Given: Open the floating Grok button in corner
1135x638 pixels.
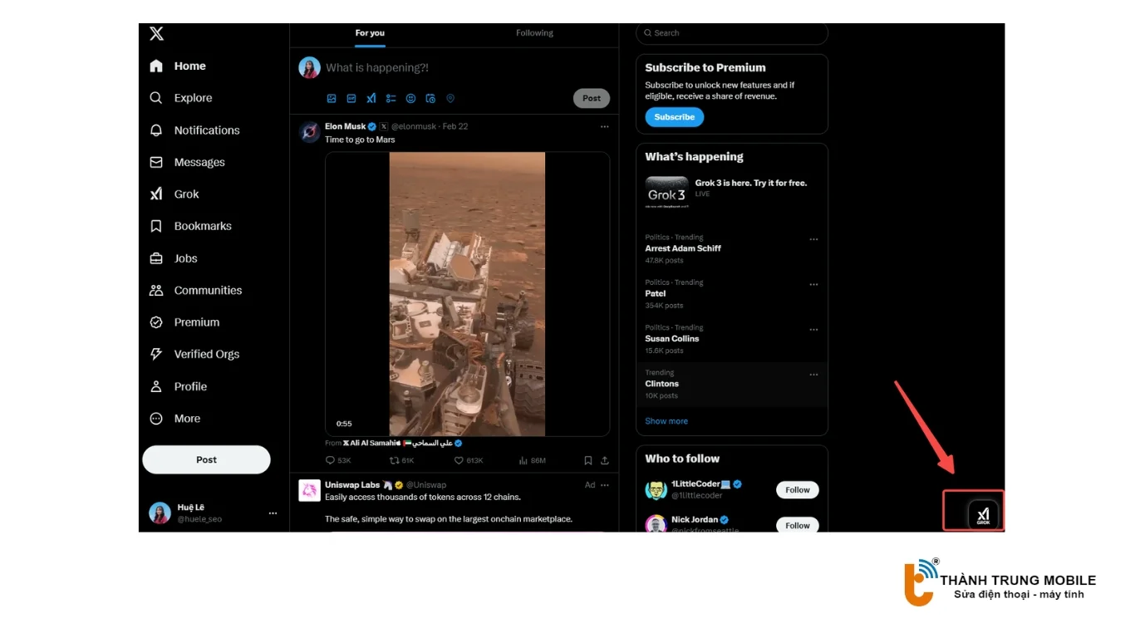Looking at the screenshot, I should tap(983, 514).
